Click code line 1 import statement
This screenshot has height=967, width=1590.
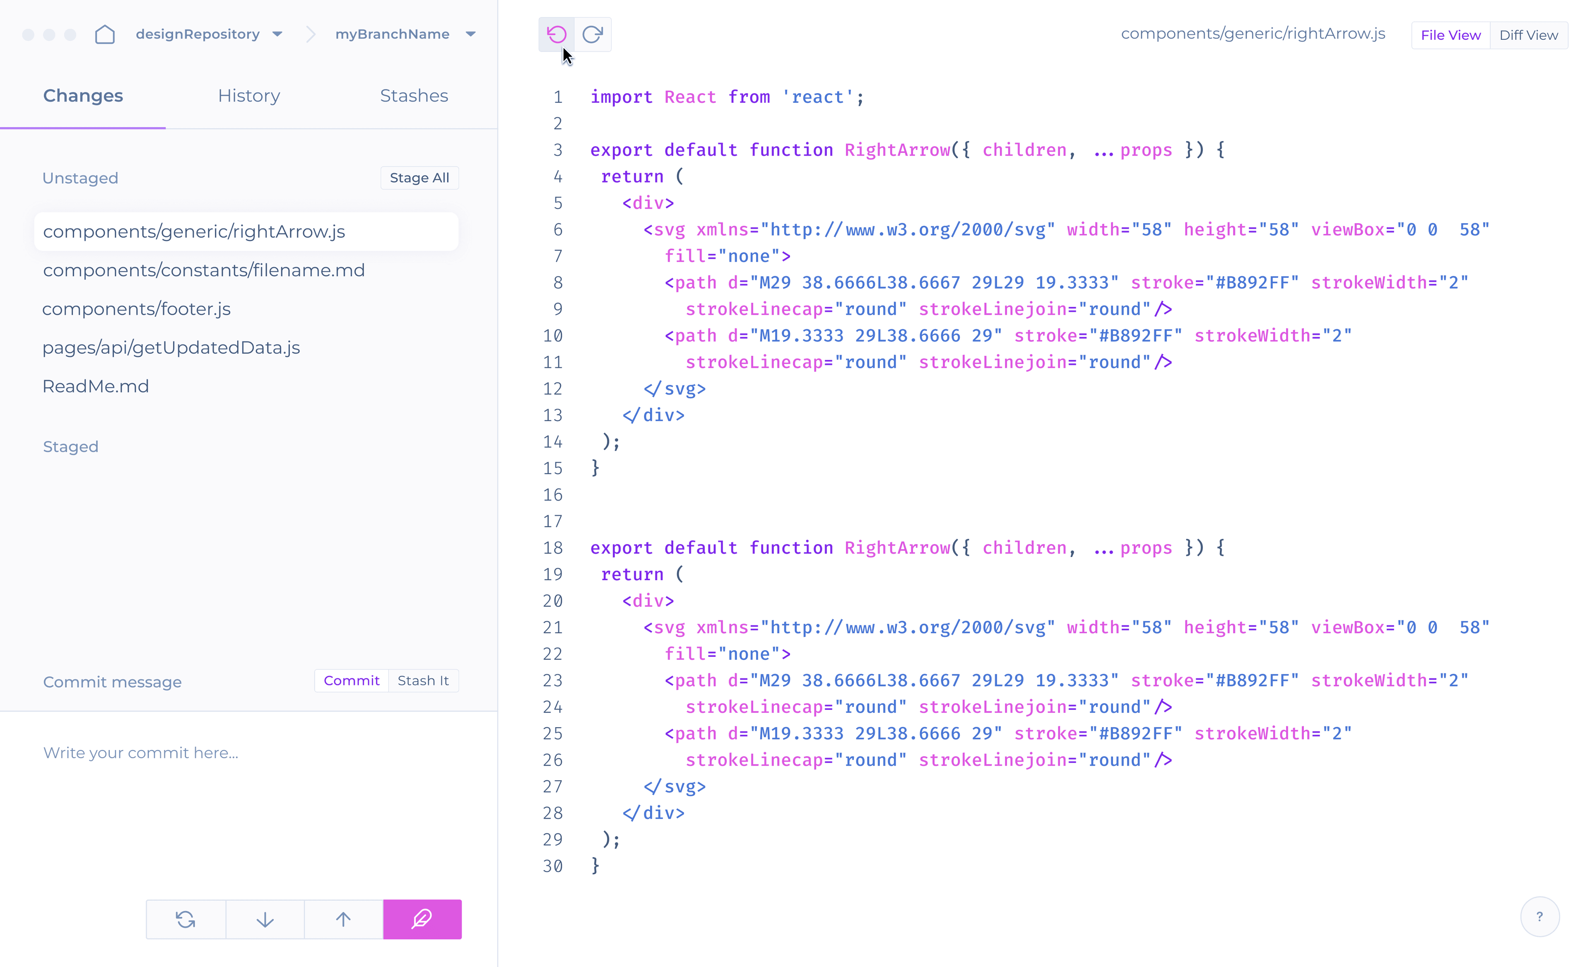click(x=727, y=97)
